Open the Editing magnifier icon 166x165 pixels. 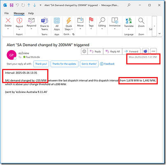(x=102, y=20)
